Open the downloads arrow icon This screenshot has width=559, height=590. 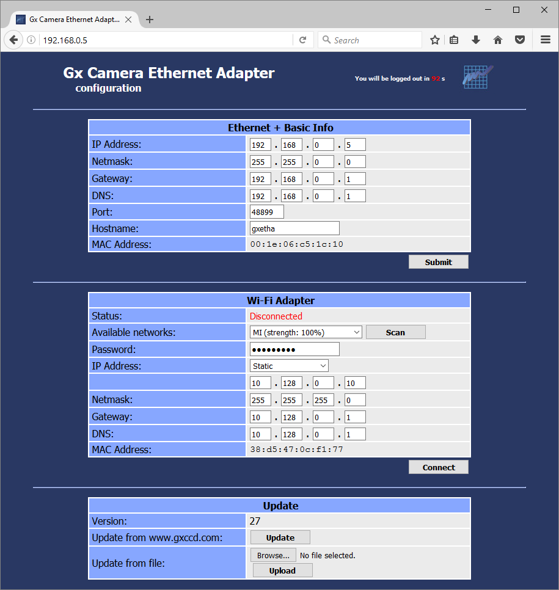pyautogui.click(x=476, y=40)
